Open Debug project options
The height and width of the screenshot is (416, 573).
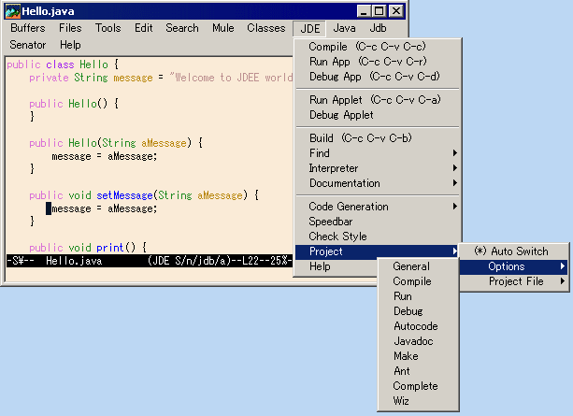point(418,311)
